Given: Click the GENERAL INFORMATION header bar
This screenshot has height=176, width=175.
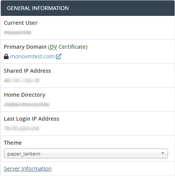Looking at the screenshot, I should coord(88,8).
